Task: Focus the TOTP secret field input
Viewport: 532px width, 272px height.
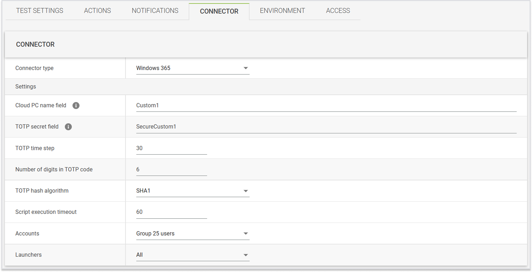Action: click(x=326, y=127)
